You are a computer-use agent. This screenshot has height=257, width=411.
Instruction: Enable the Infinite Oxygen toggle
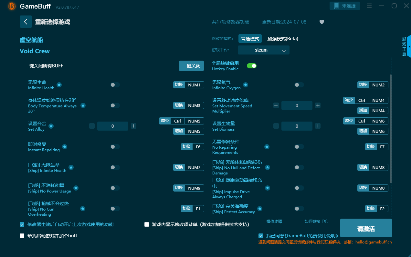click(299, 85)
